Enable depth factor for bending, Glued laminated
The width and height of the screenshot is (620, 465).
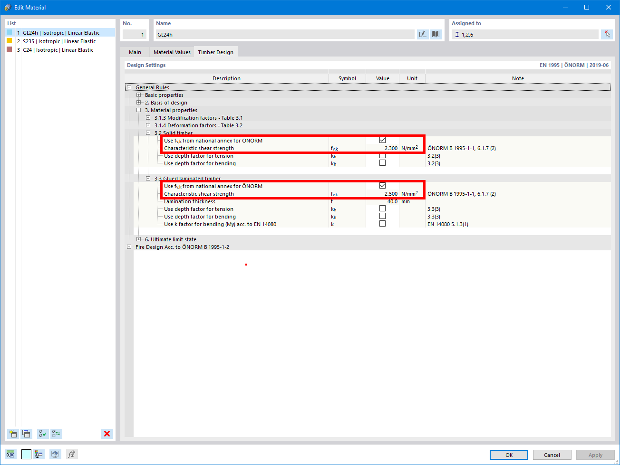(382, 216)
